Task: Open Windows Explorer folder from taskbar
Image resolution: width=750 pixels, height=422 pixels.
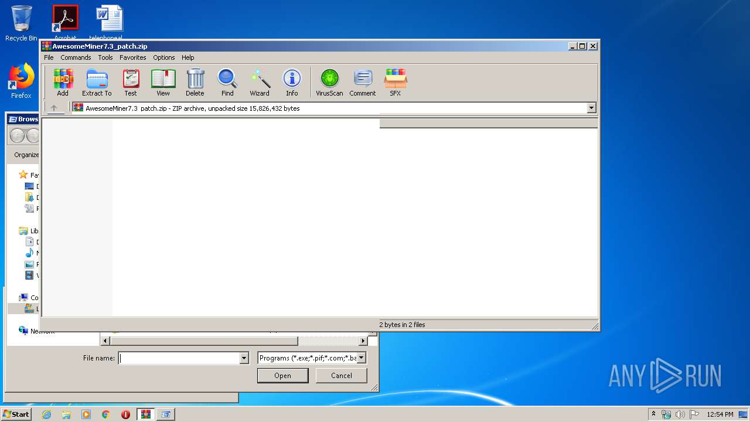Action: [66, 414]
